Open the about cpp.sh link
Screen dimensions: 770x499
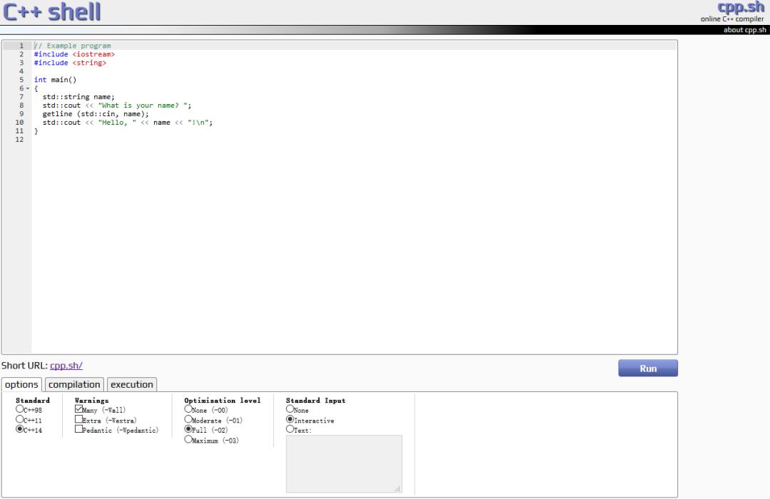[744, 30]
